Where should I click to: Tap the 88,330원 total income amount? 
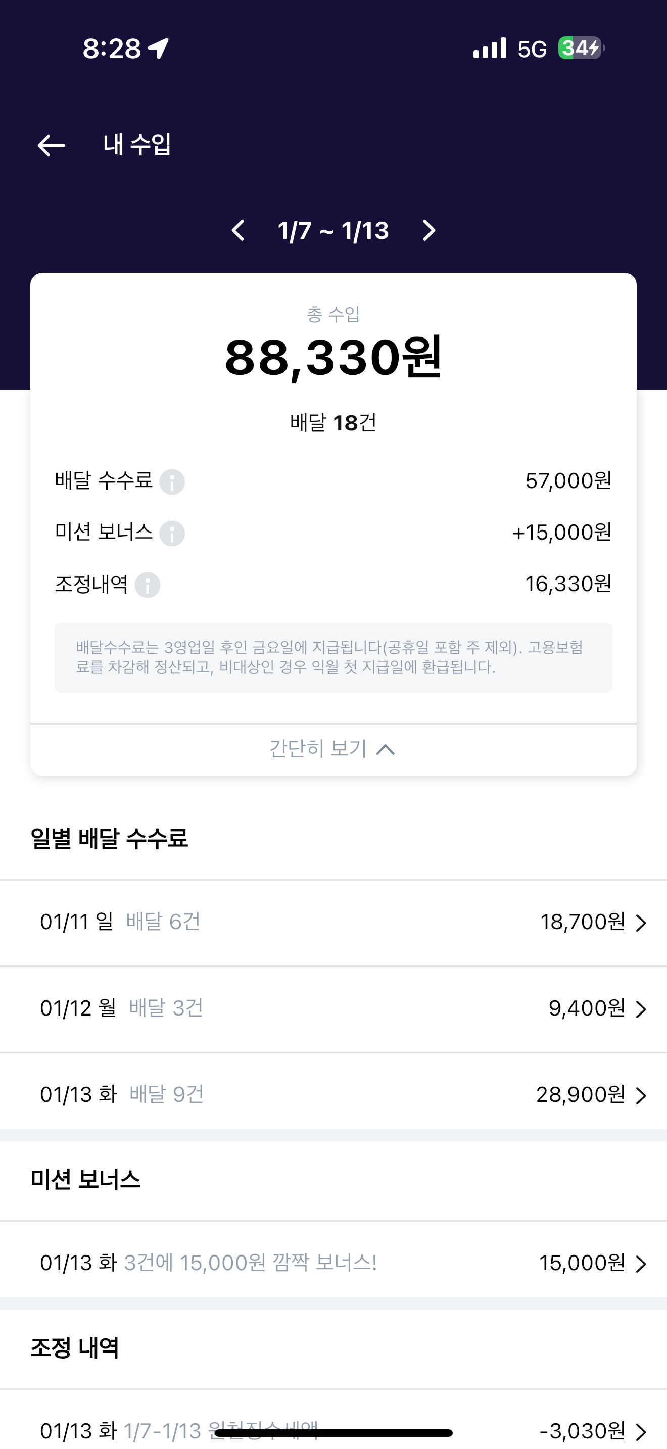pos(333,357)
